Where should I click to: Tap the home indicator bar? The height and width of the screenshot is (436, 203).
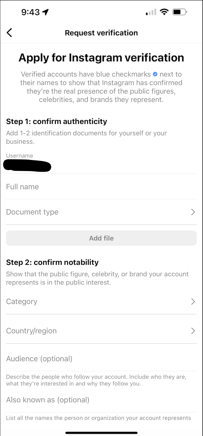pyautogui.click(x=101, y=433)
